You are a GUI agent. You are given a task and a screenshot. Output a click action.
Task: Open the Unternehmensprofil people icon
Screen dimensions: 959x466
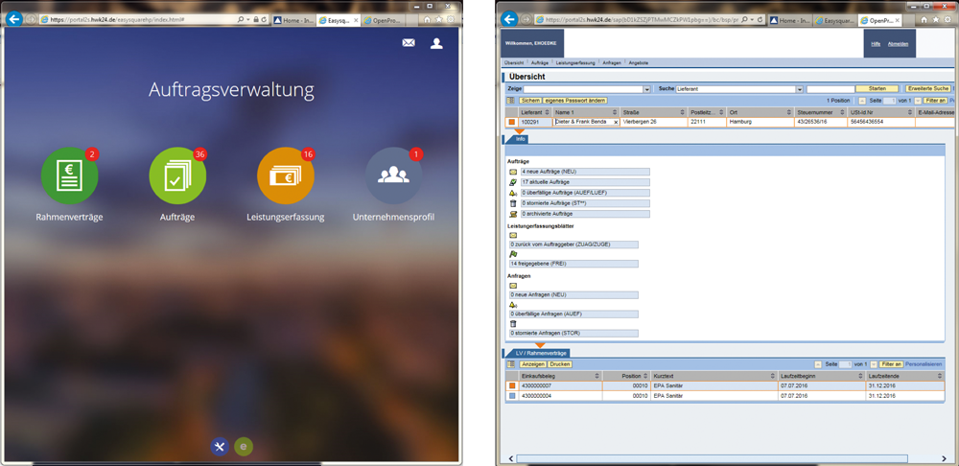coord(393,176)
